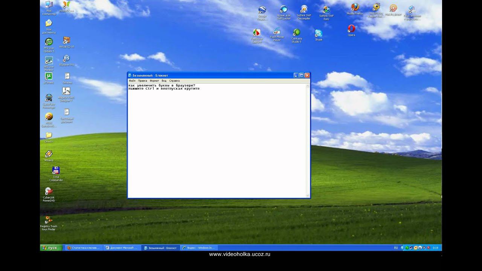Screen dimensions: 482x271
Task: Select the Flash Movie Player icon
Action: tap(277, 34)
